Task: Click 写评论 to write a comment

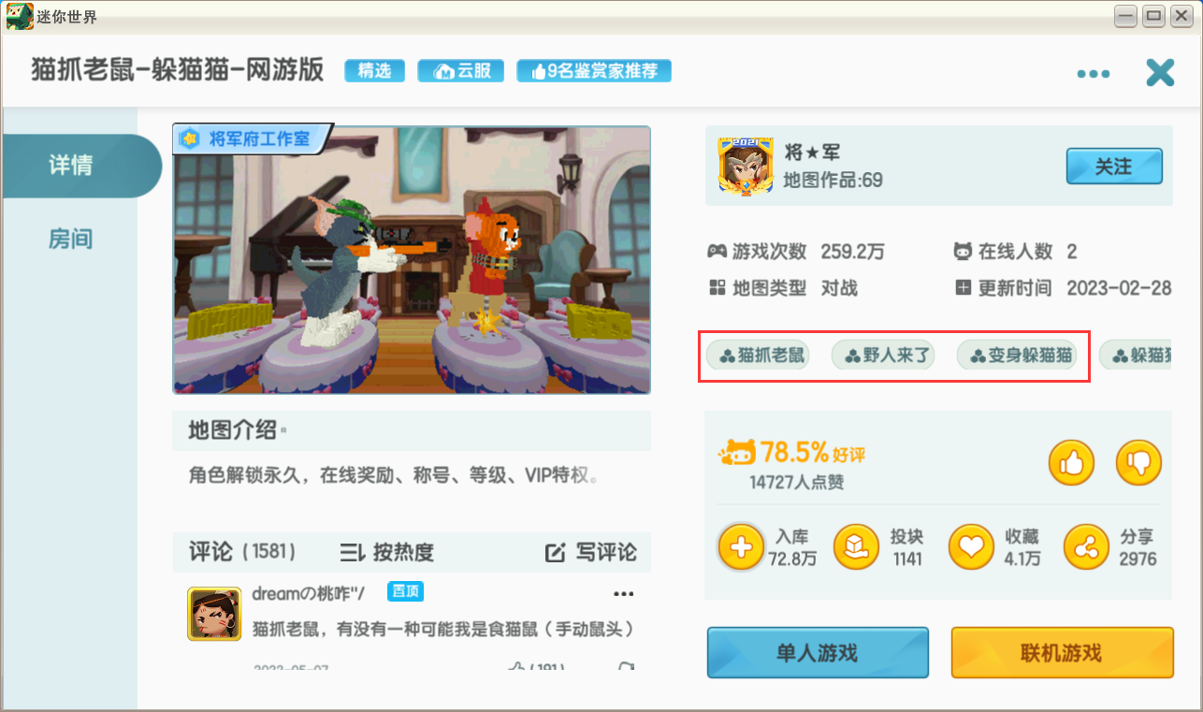Action: pyautogui.click(x=591, y=553)
